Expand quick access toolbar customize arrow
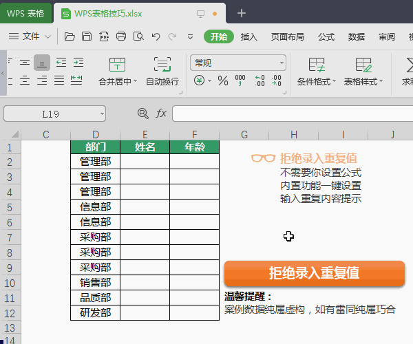 [190, 37]
